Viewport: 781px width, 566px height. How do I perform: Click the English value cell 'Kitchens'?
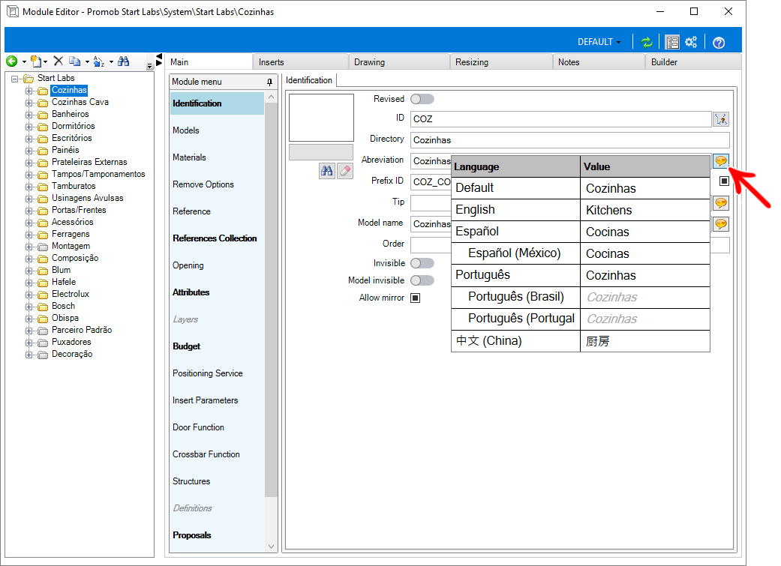pos(645,210)
